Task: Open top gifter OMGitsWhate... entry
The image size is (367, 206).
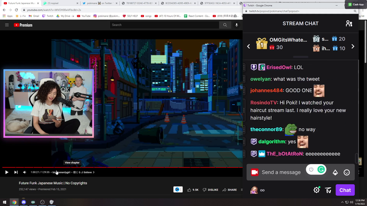Action: coord(282,43)
